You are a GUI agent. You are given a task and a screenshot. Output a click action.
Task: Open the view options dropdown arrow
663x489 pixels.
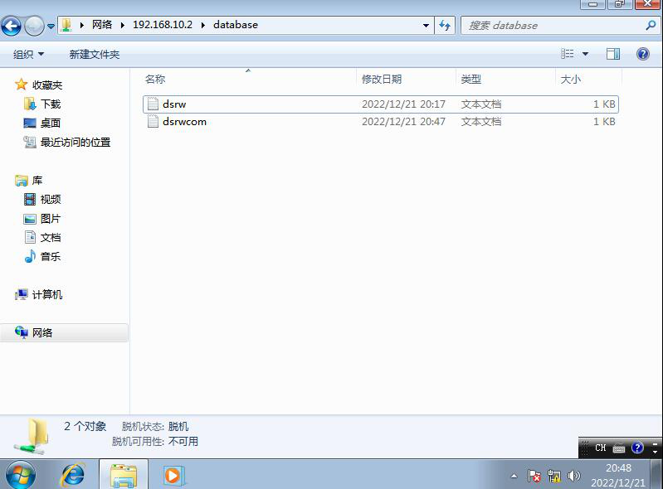[x=585, y=54]
